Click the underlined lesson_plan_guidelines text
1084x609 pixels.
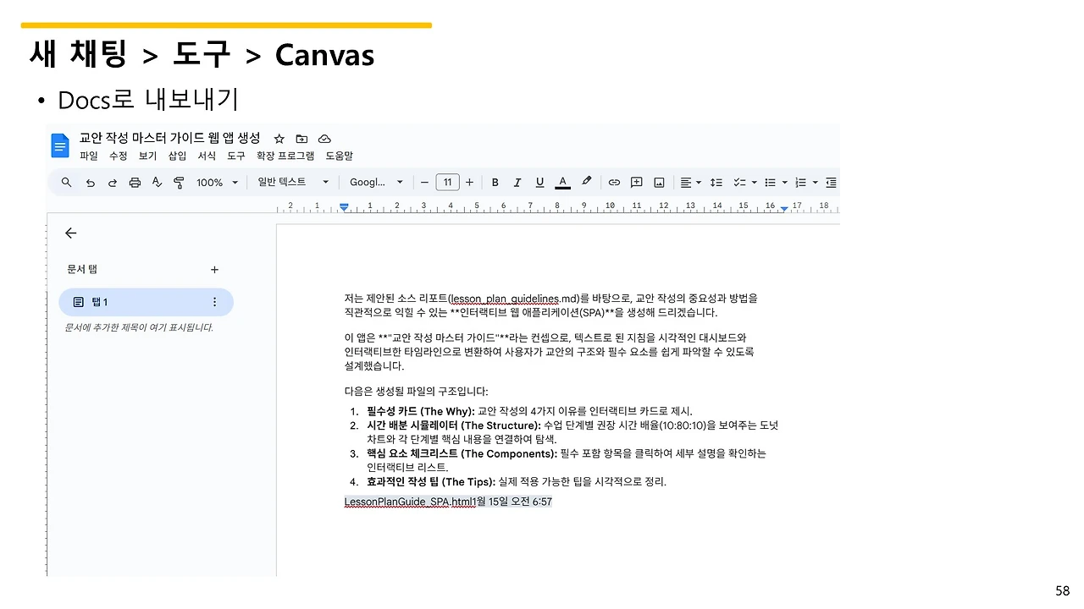505,299
